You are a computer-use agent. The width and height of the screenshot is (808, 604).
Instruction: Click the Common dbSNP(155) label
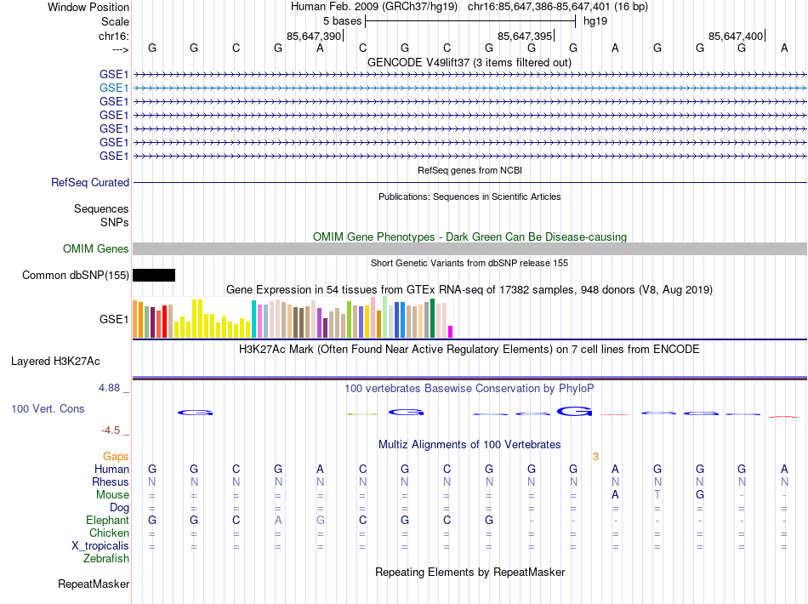click(76, 275)
